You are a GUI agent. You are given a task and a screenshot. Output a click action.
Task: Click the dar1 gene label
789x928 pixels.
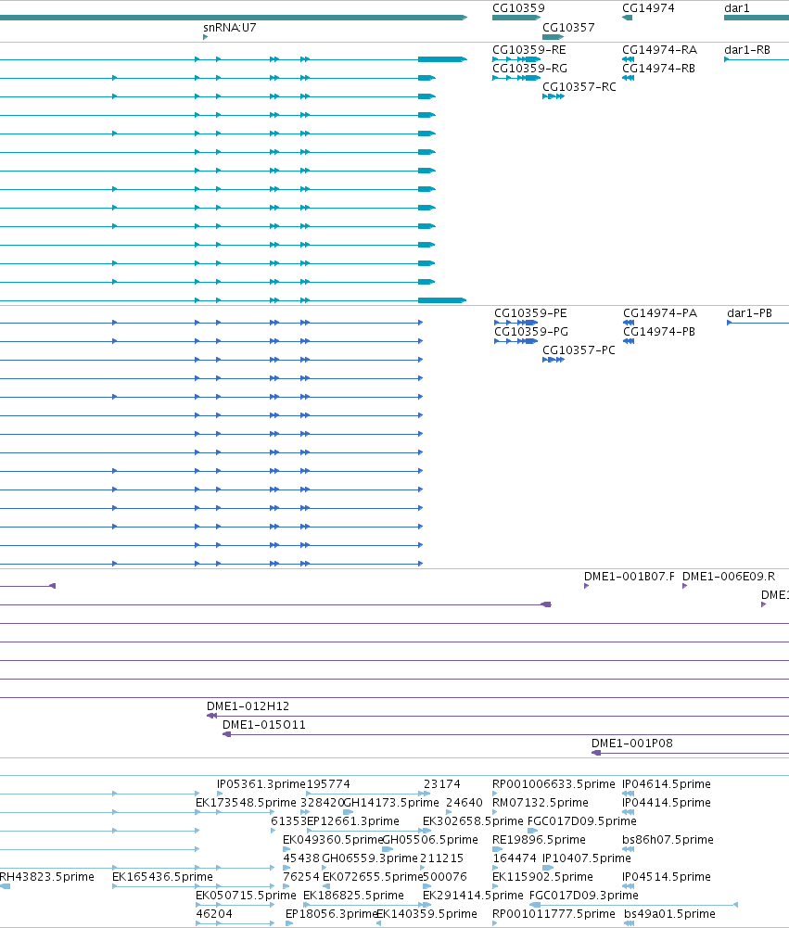tap(737, 8)
